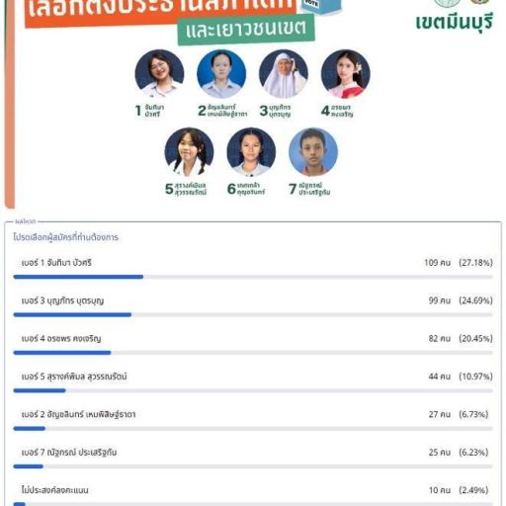506x506 pixels.
Task: Select the ไม่ประสงค์ลงคะแนน abstain row
Action: pos(253,496)
